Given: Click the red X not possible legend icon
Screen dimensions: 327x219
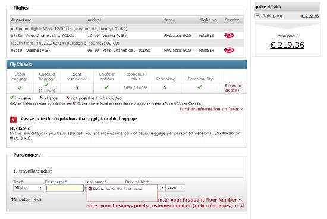Looking at the screenshot, I should 68,98.
